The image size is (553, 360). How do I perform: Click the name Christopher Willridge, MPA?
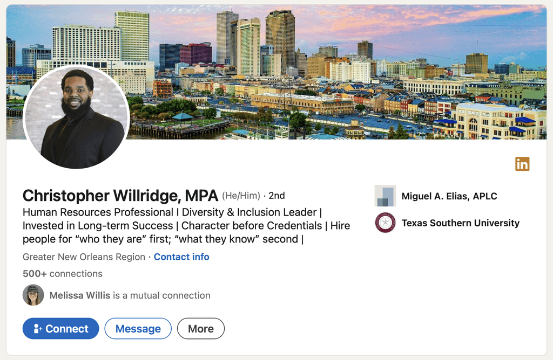[120, 196]
